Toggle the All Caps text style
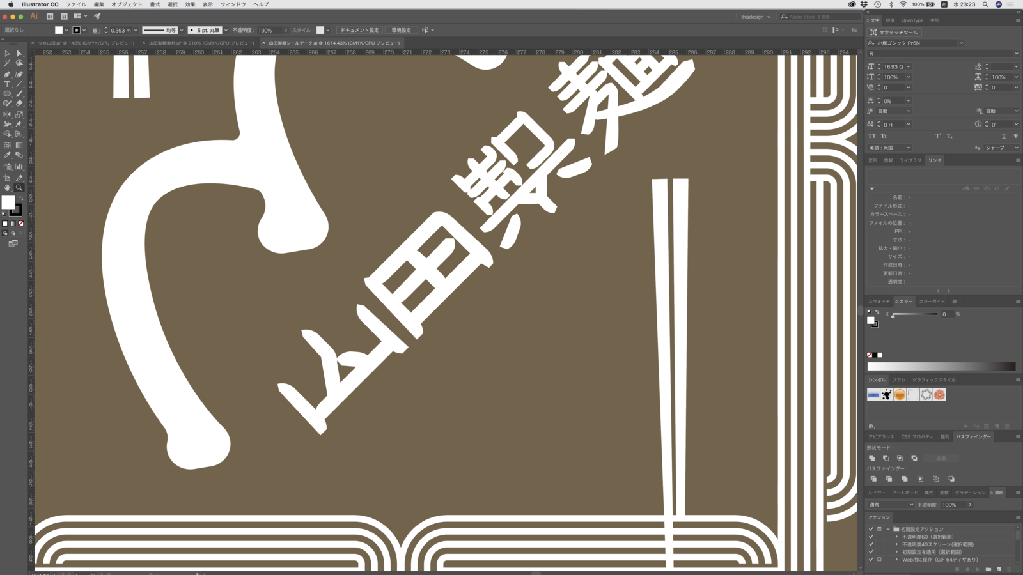1023x575 pixels. pos(871,136)
